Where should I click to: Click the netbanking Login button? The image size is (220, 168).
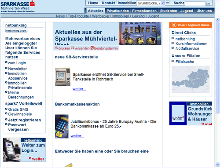16,31
